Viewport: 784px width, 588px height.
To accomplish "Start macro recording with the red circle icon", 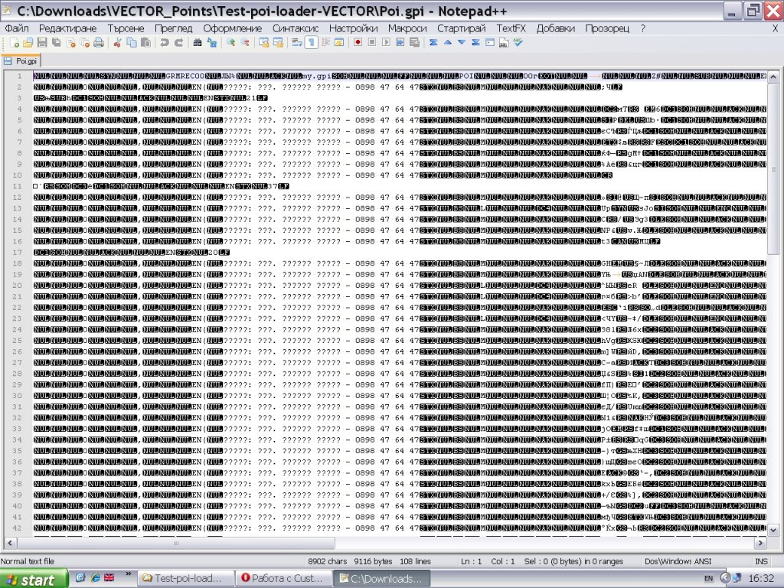I will [358, 43].
